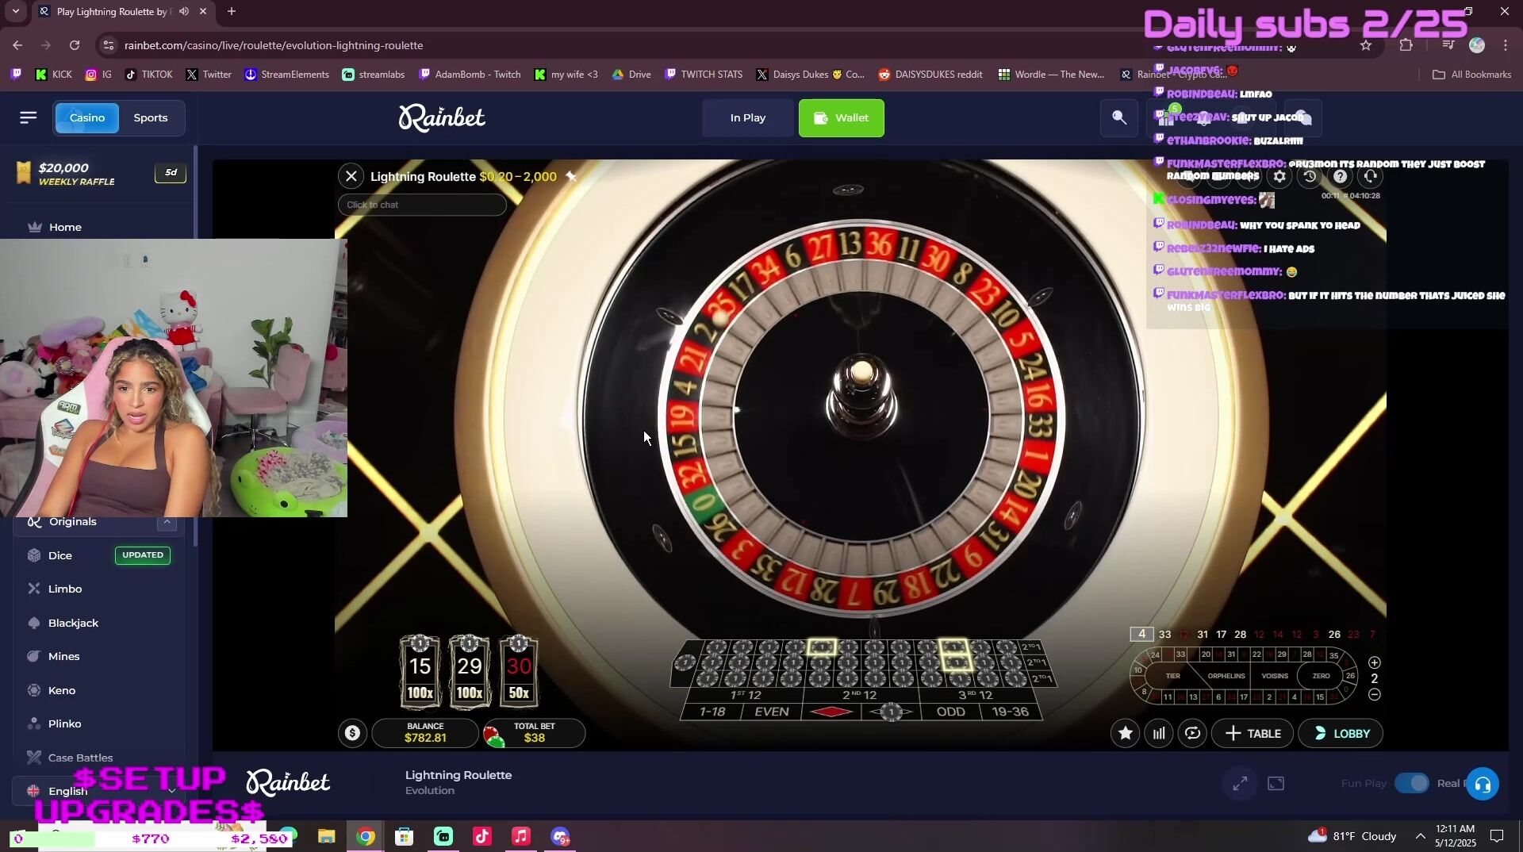Click last result number 4
Screen dimensions: 1523x852
(x=1141, y=634)
